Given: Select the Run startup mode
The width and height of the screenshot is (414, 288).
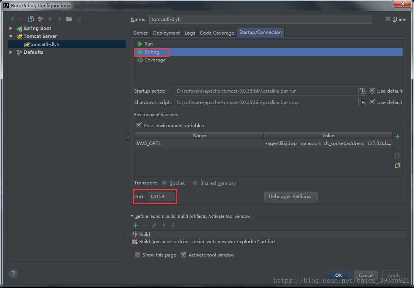Looking at the screenshot, I should (268, 44).
